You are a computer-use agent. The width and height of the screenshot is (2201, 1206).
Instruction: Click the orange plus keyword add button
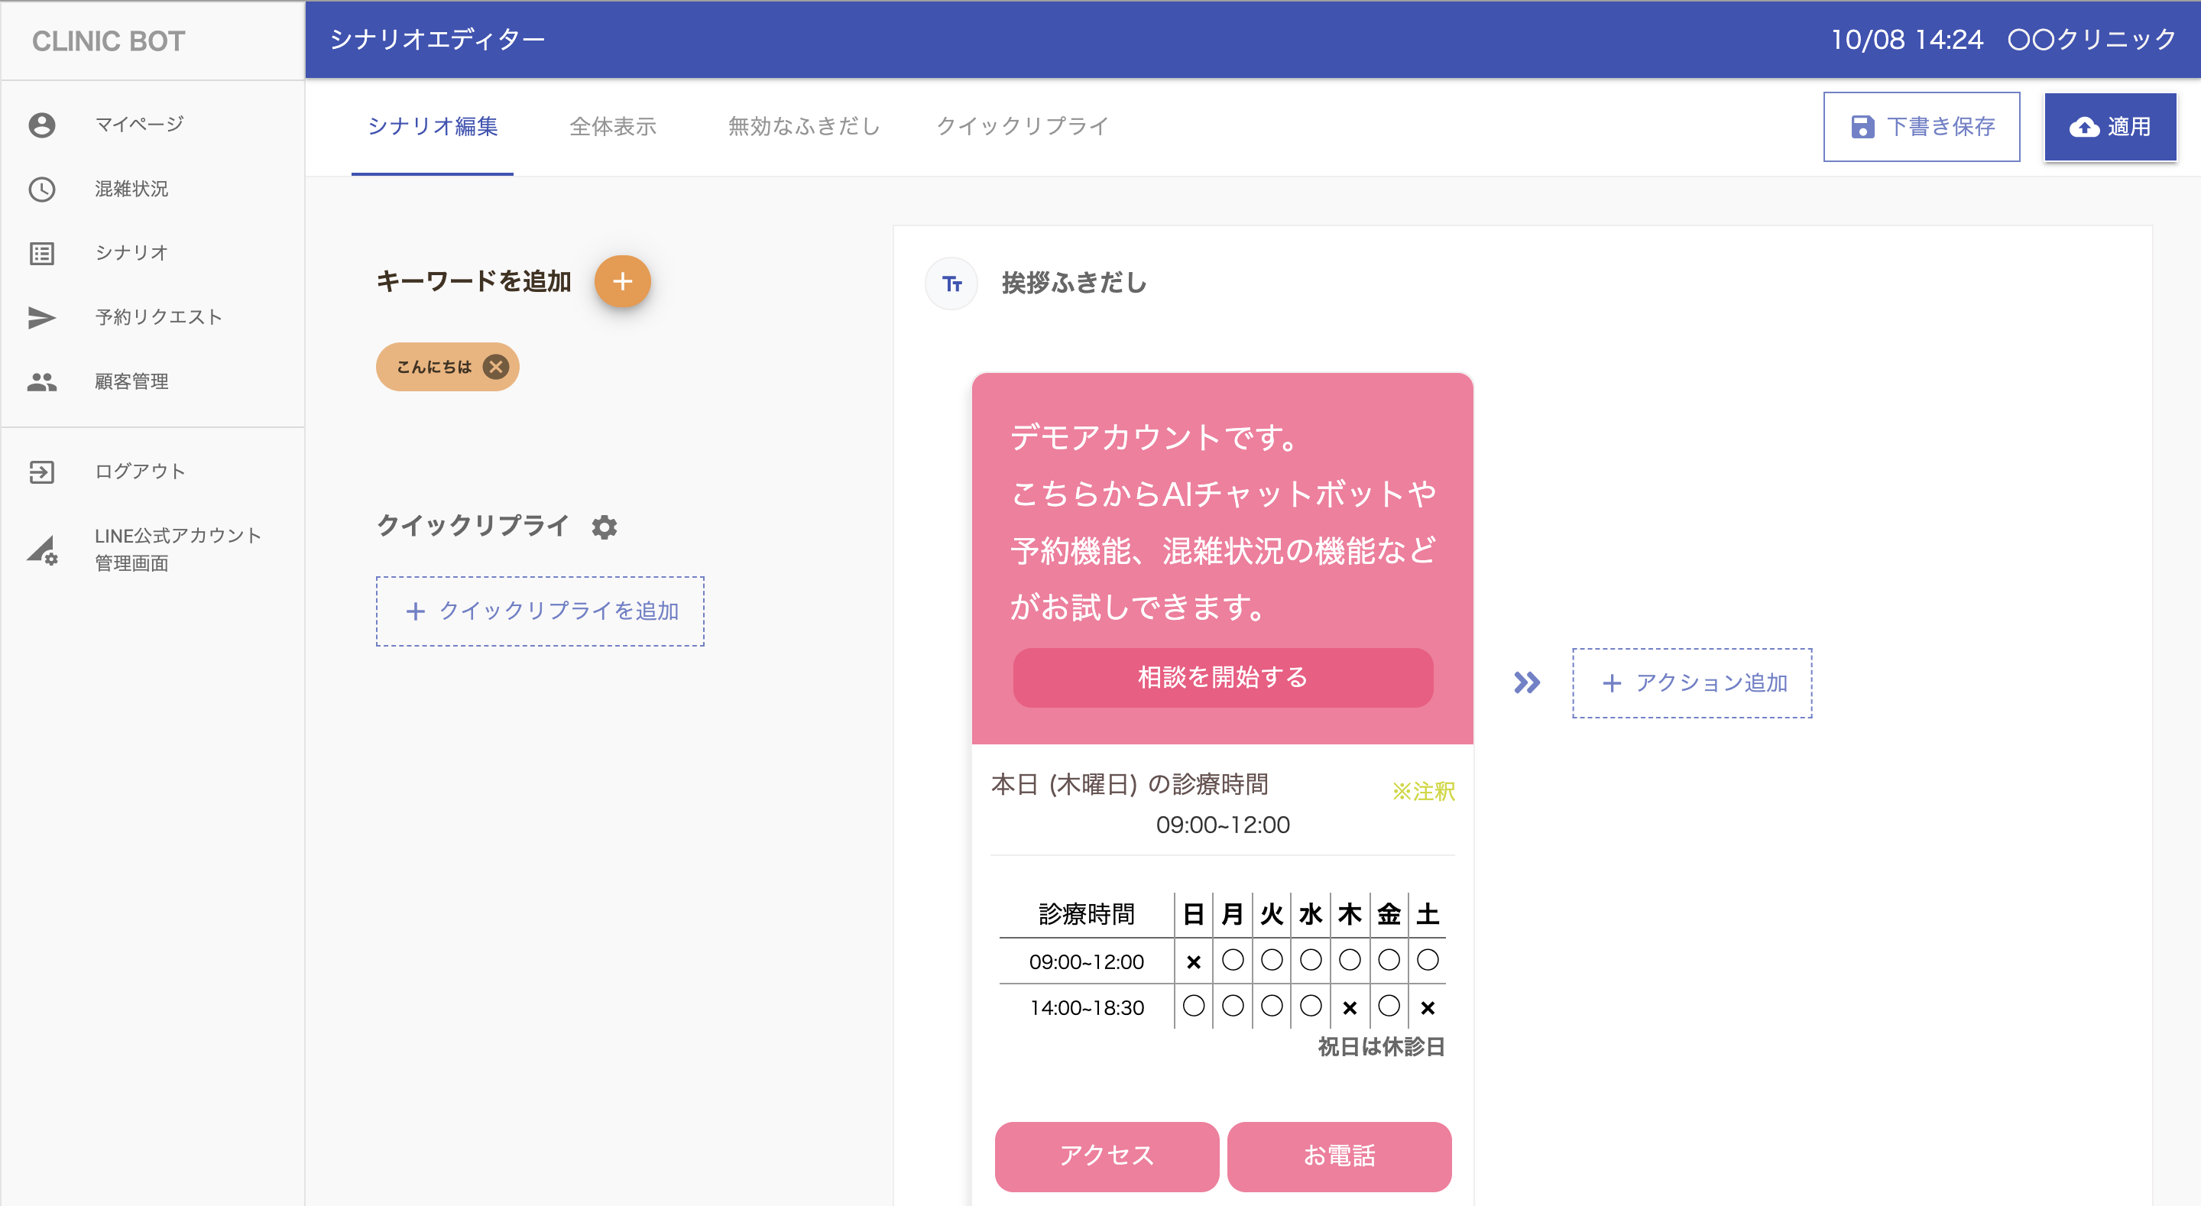[x=622, y=281]
